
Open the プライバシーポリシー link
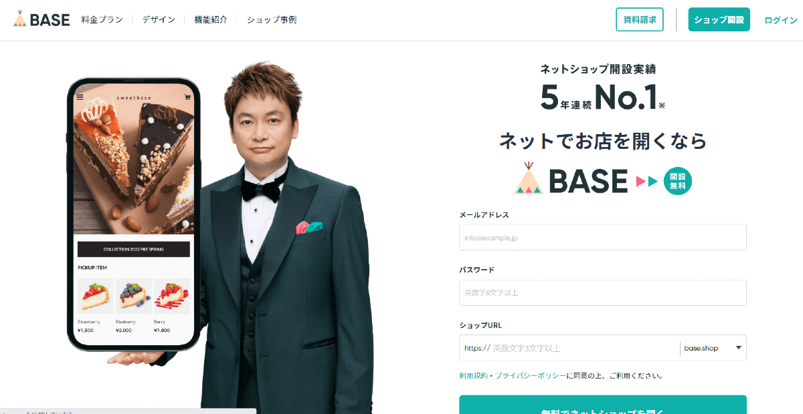tap(531, 375)
